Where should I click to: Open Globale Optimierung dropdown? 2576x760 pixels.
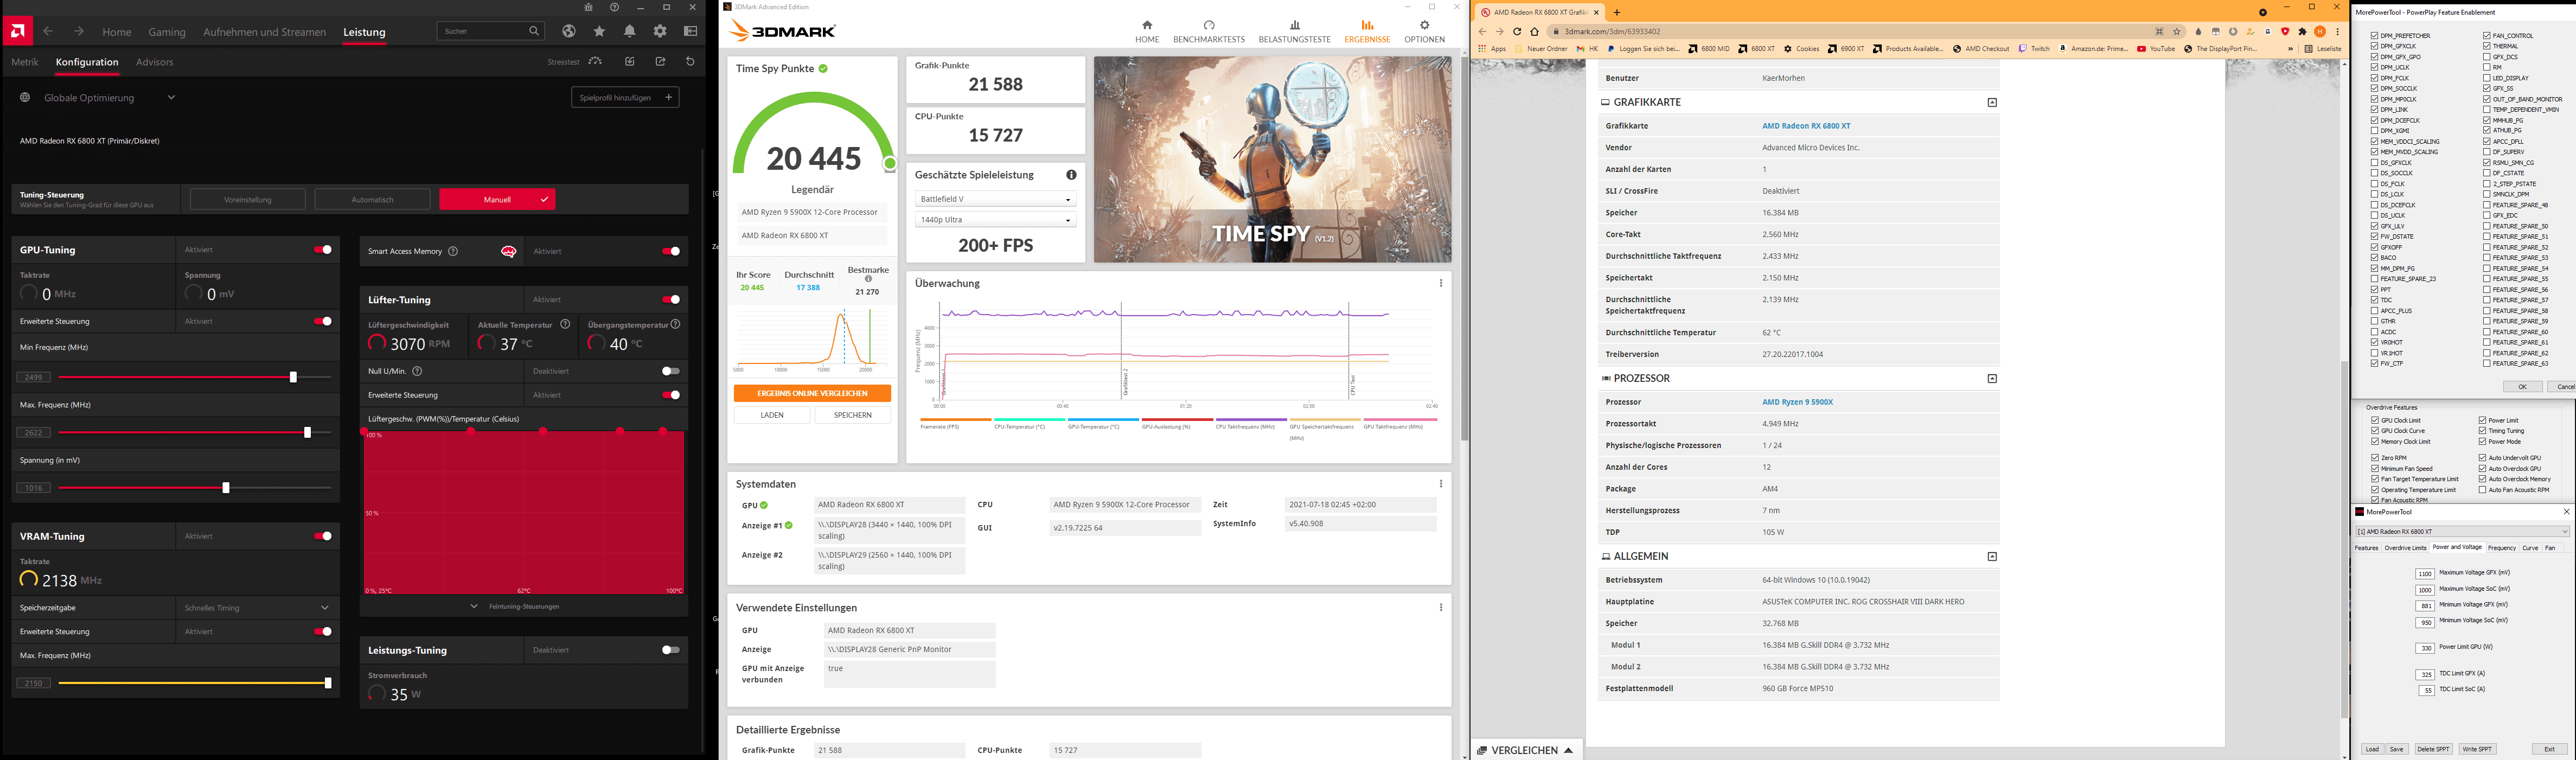click(171, 97)
